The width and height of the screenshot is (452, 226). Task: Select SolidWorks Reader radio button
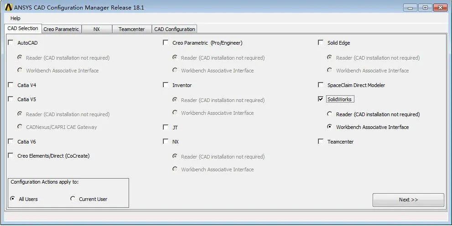pos(329,114)
